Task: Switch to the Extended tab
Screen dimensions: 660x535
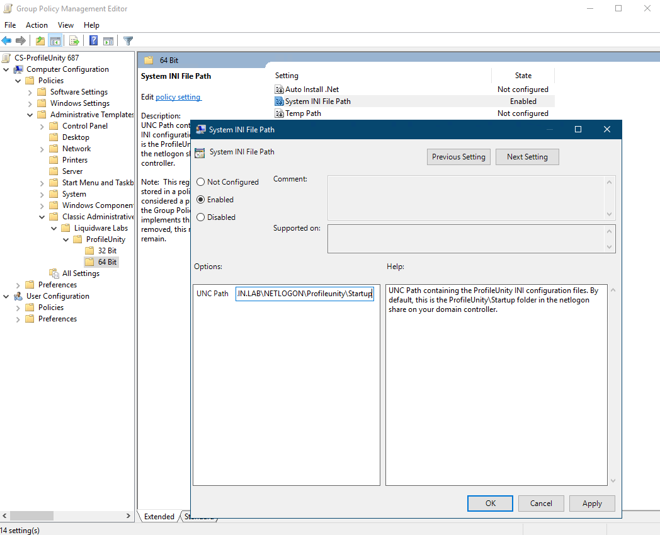Action: point(159,517)
